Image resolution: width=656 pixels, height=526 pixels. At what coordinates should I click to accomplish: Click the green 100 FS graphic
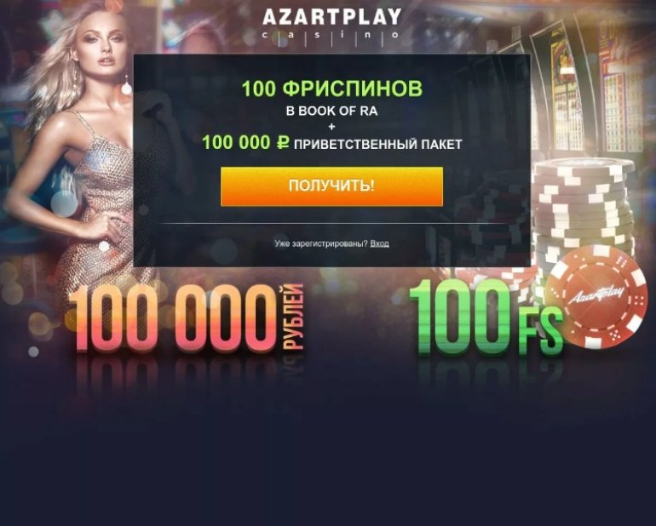tap(486, 317)
